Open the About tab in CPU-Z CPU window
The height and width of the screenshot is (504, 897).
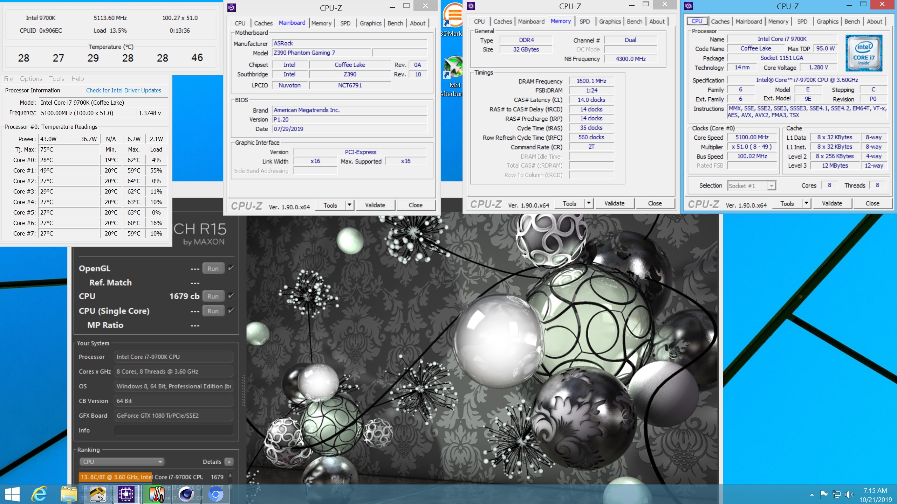[x=874, y=21]
